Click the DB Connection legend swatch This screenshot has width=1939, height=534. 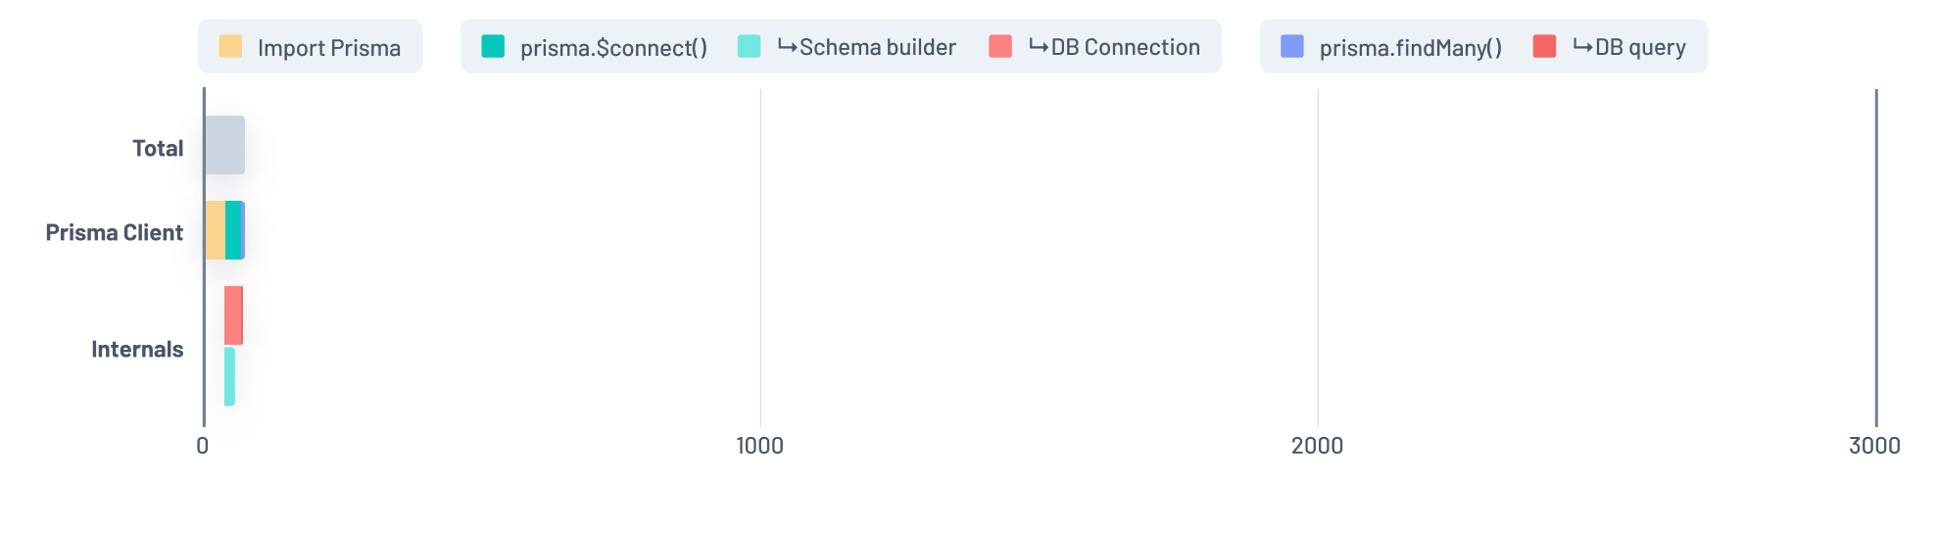coord(1000,46)
